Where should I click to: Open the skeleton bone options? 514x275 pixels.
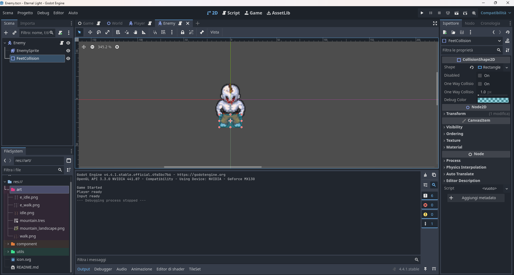[x=202, y=32]
